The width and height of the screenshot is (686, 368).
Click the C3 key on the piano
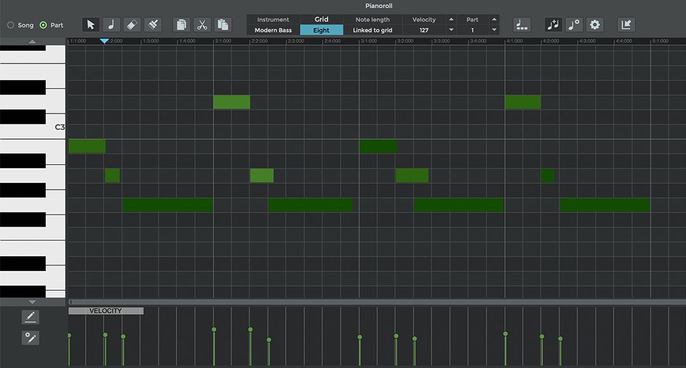pos(32,128)
